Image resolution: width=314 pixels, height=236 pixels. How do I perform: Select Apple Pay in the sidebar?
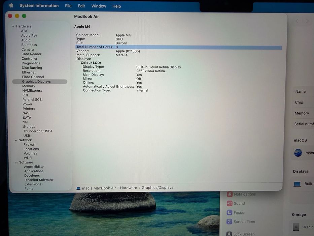coord(29,35)
